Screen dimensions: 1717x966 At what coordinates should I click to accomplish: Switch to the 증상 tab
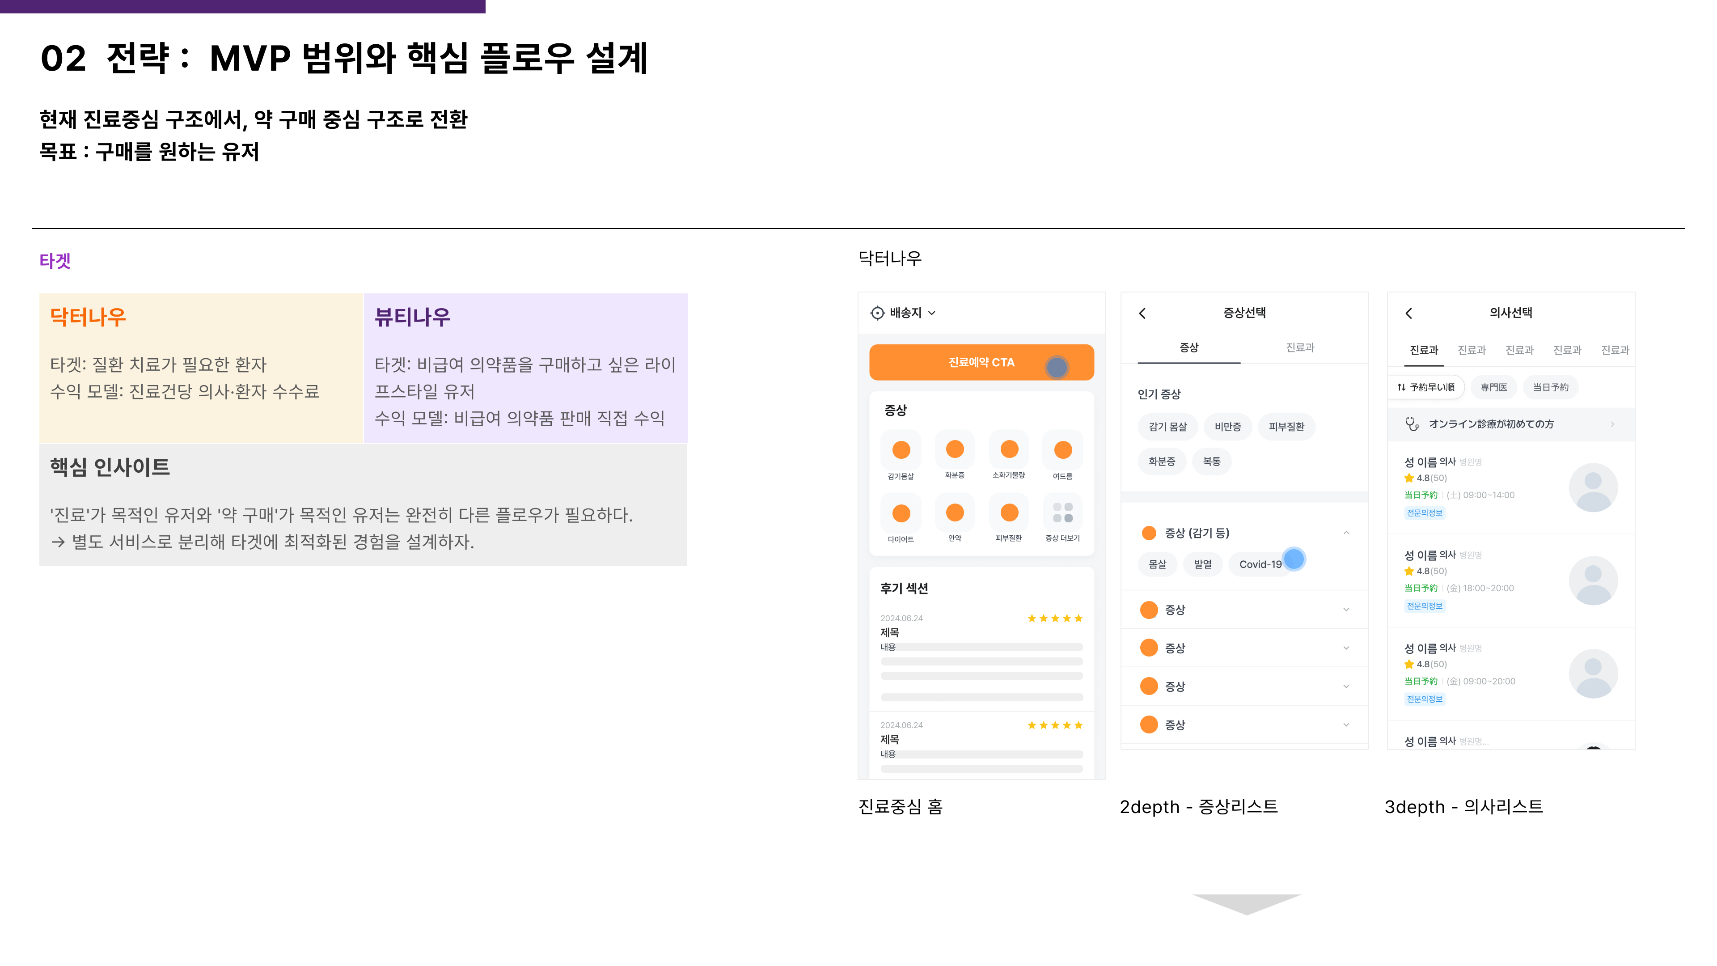point(1189,348)
